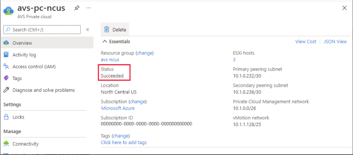Image resolution: width=353 pixels, height=155 pixels.
Task: Click the search magnifier icon
Action: (8, 30)
